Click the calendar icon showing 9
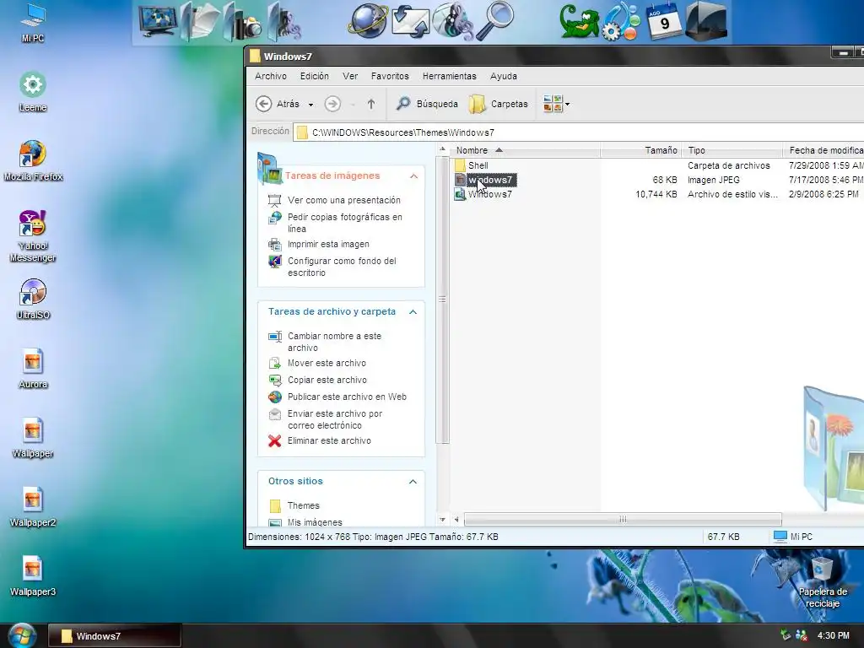Viewport: 864px width, 648px height. pos(664,22)
